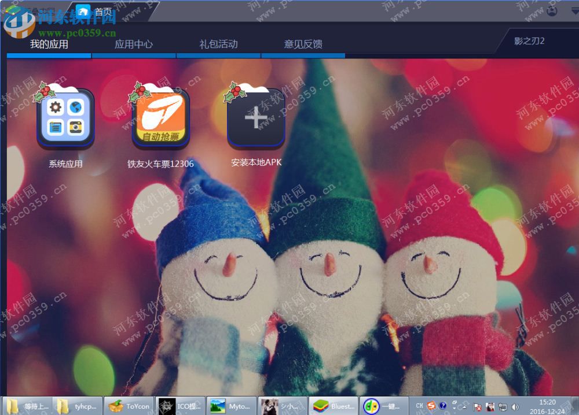Click the 安装本地APK label
This screenshot has height=415, width=579.
tap(256, 162)
